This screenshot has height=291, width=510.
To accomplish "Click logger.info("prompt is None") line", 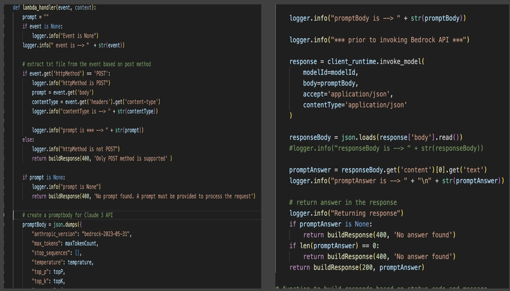I will [66, 187].
